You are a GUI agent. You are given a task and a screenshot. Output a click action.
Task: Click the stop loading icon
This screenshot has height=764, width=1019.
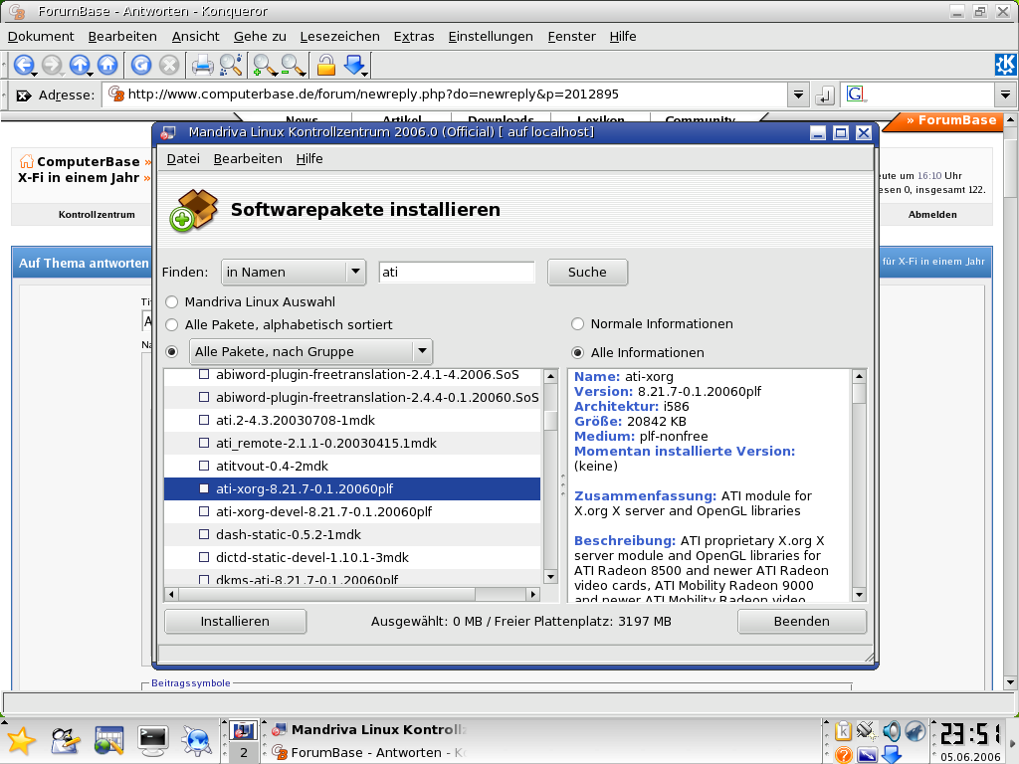point(169,65)
